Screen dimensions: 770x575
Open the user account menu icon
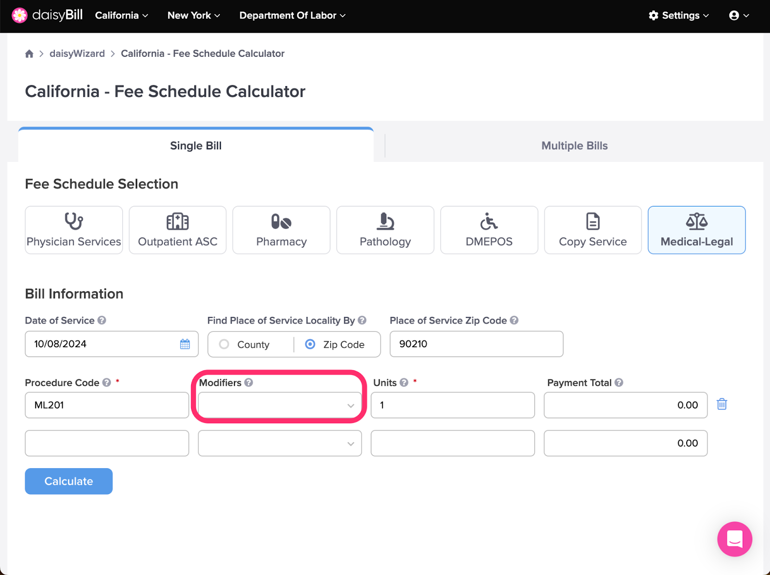(739, 15)
